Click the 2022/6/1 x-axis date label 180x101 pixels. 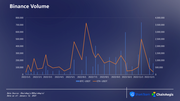pyautogui.click(x=82, y=77)
